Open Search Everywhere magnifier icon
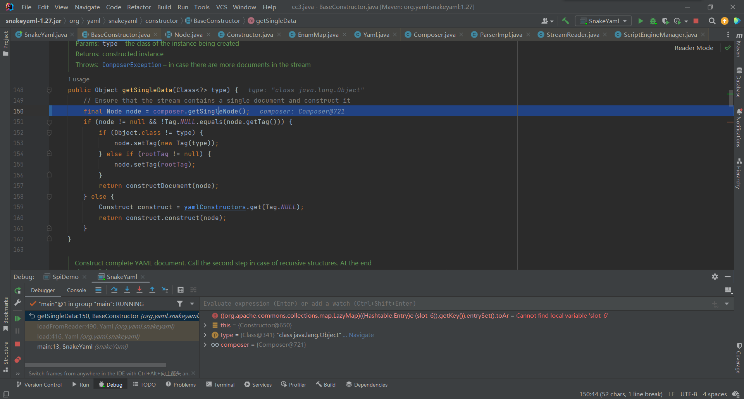Image resolution: width=744 pixels, height=399 pixels. (x=712, y=21)
